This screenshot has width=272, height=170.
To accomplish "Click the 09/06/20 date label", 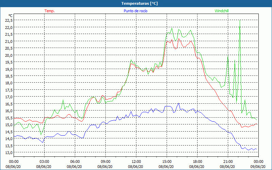I will pyautogui.click(x=258, y=167).
